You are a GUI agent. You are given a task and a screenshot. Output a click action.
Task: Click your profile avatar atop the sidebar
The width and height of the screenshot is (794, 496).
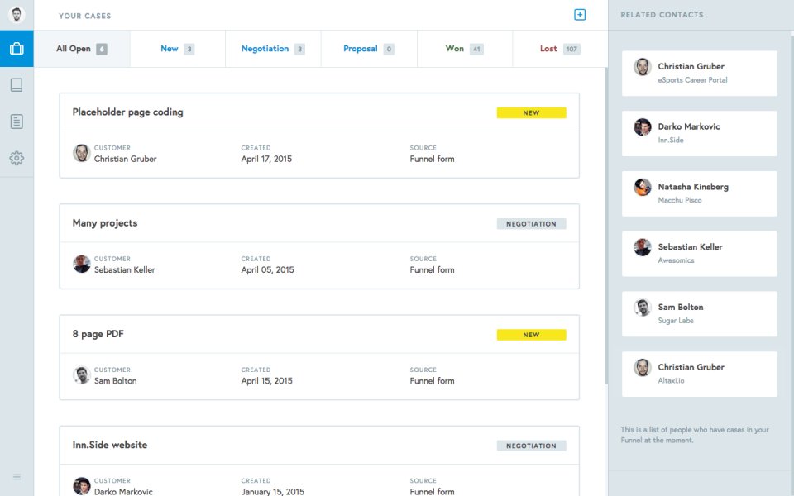click(17, 14)
